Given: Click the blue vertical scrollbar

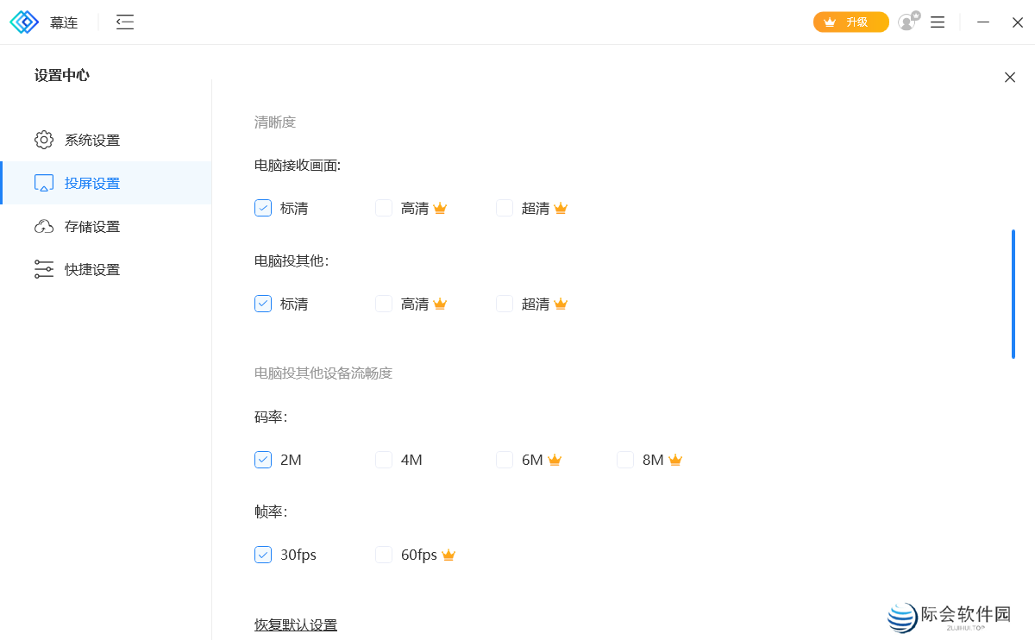Looking at the screenshot, I should click(x=1013, y=292).
